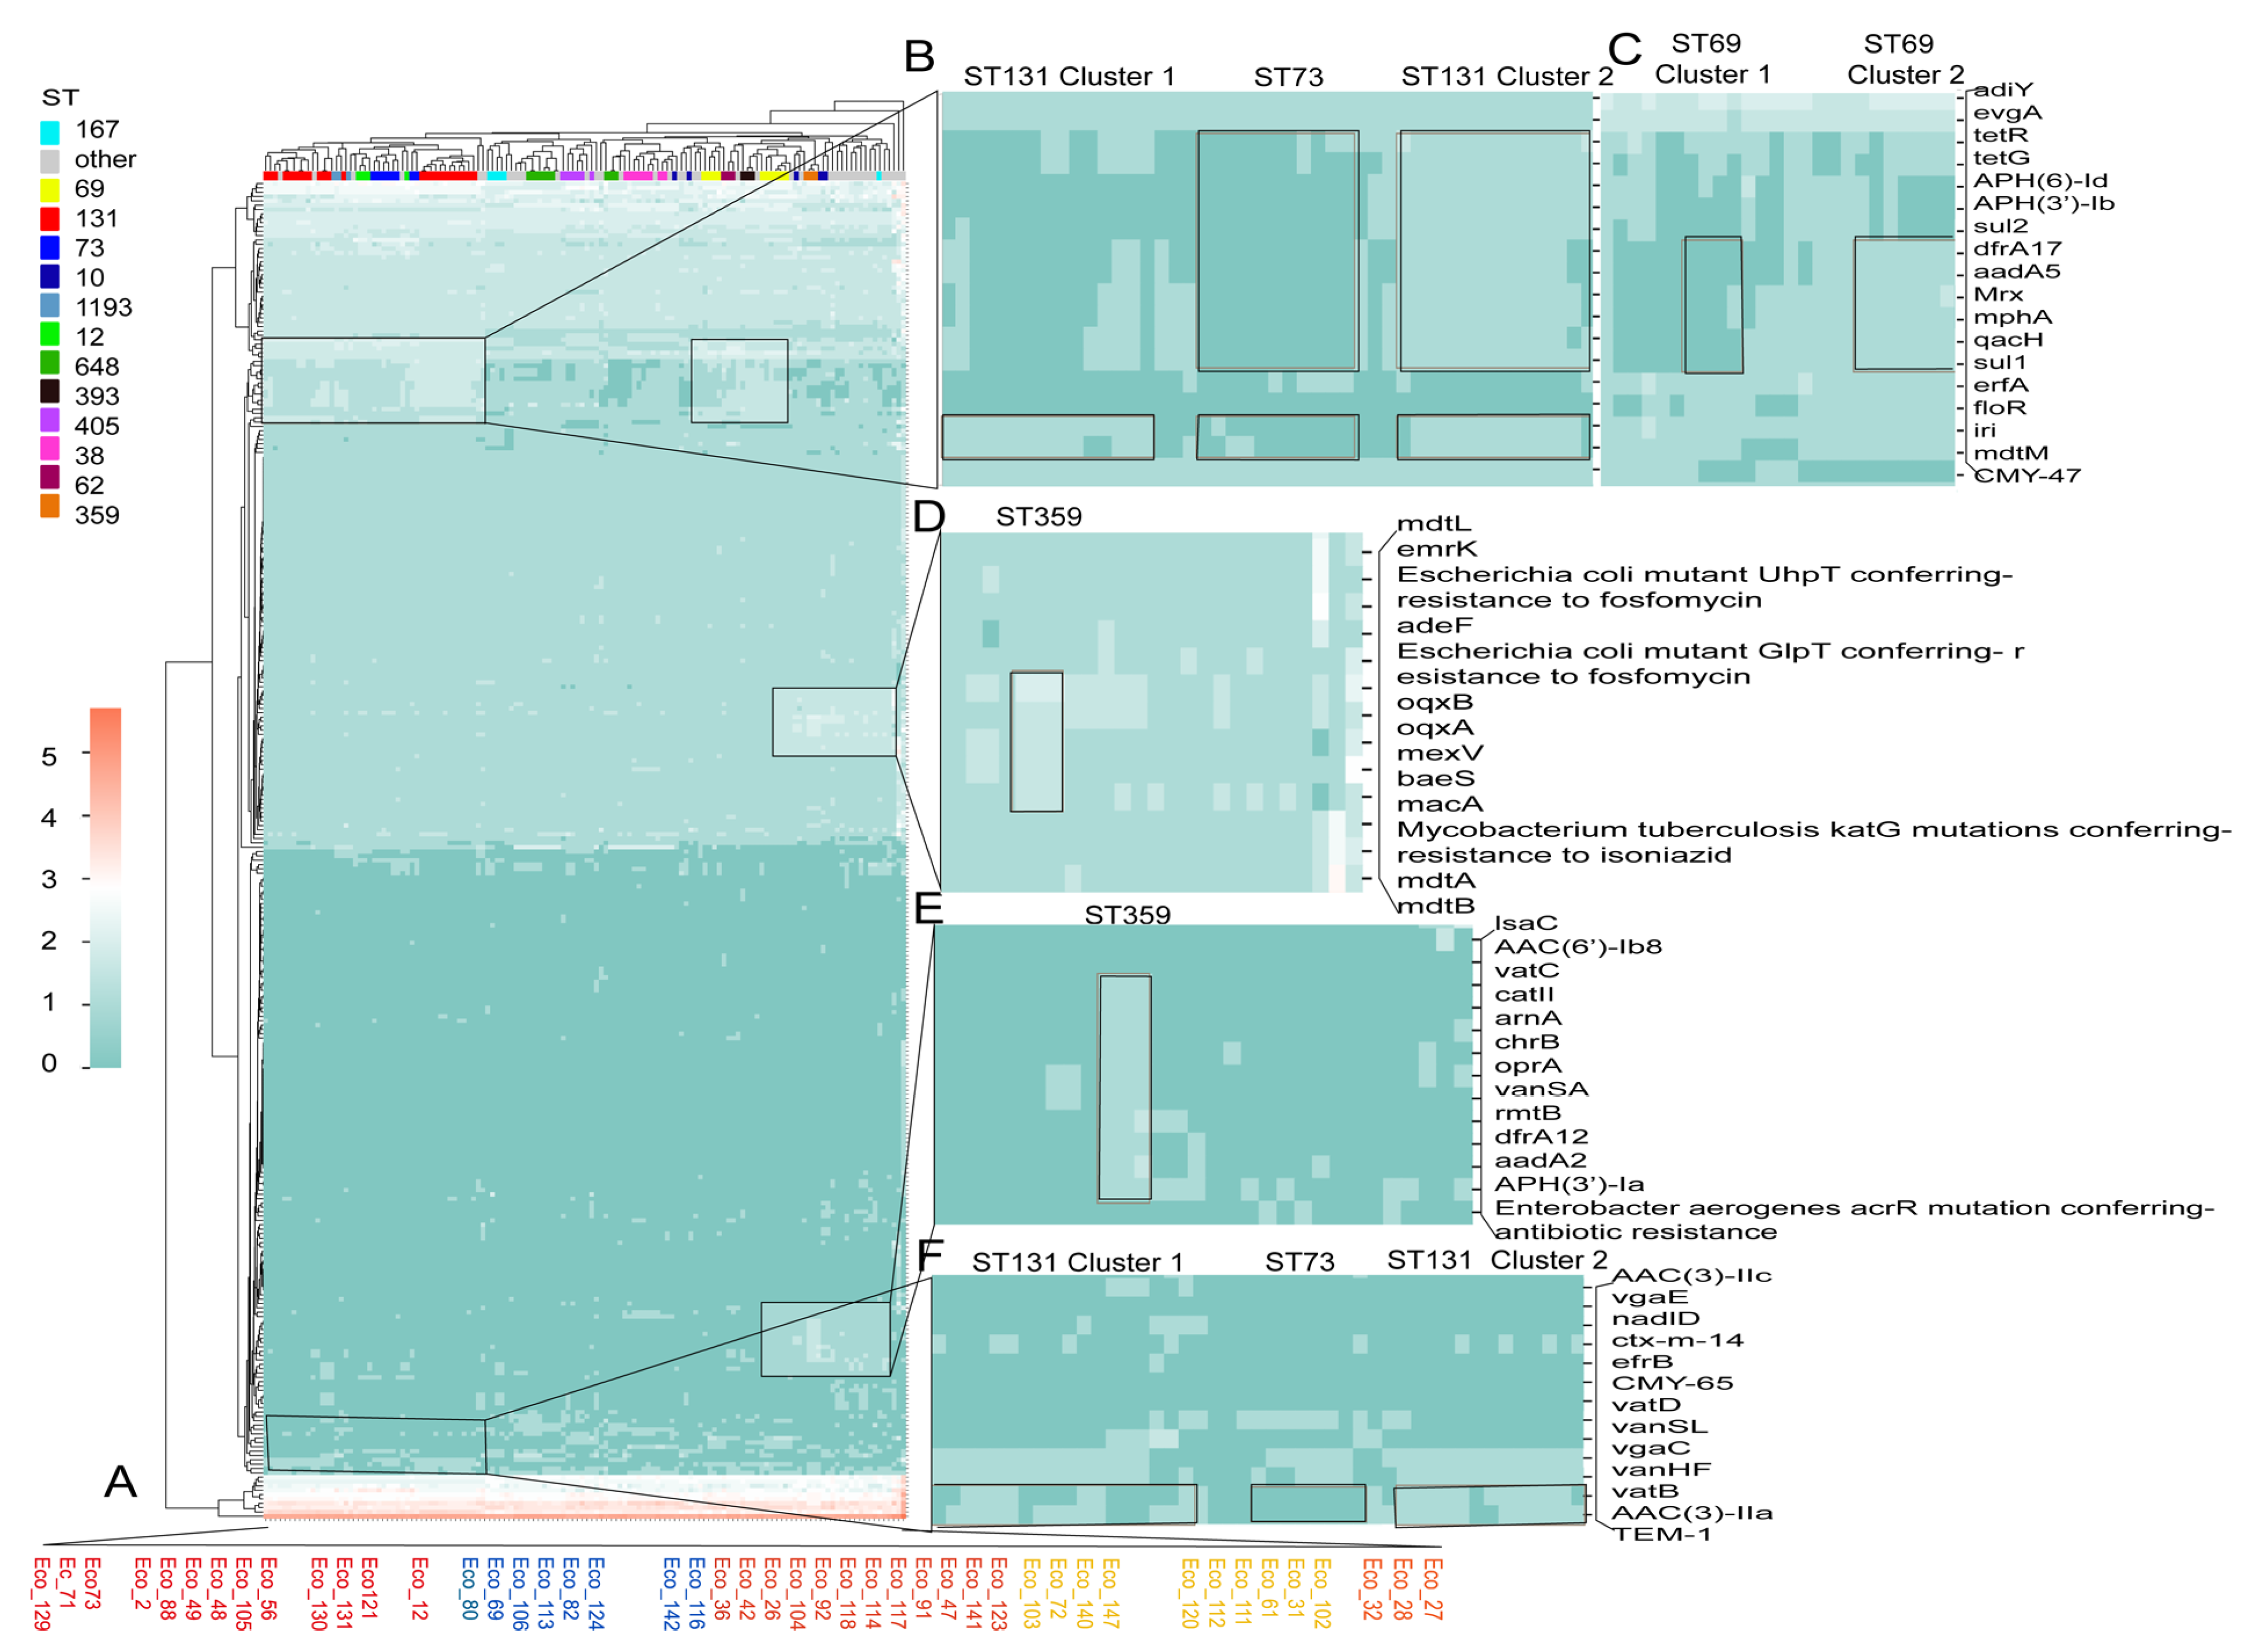
Task: Click the panel A letter label
Action: tap(120, 1481)
